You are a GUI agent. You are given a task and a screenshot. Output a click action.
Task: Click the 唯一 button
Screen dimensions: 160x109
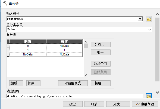pyautogui.click(x=101, y=52)
